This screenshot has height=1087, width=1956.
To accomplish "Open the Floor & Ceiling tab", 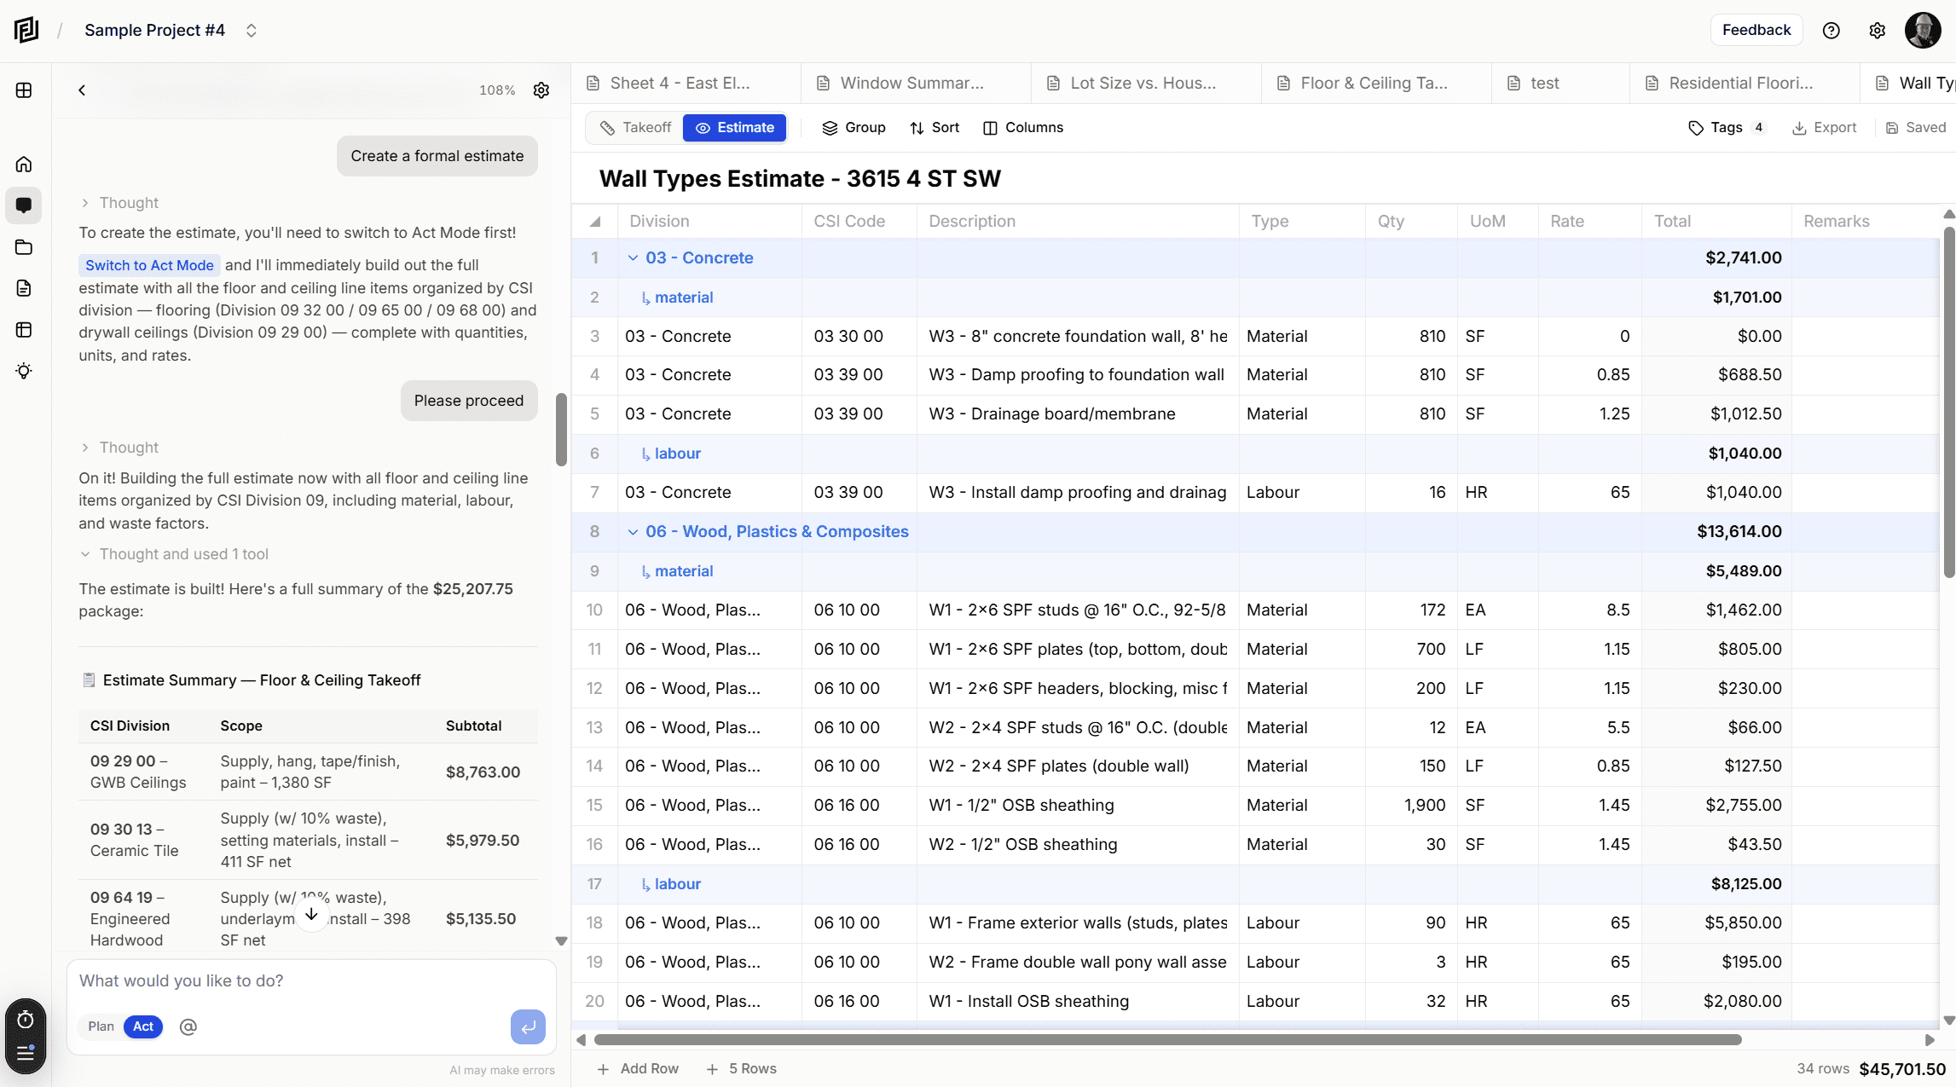I will (1373, 83).
